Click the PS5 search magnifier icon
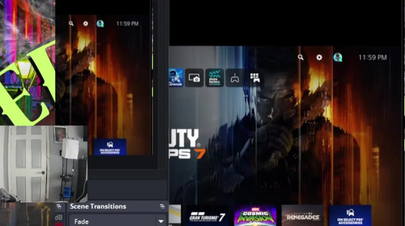 pos(301,57)
